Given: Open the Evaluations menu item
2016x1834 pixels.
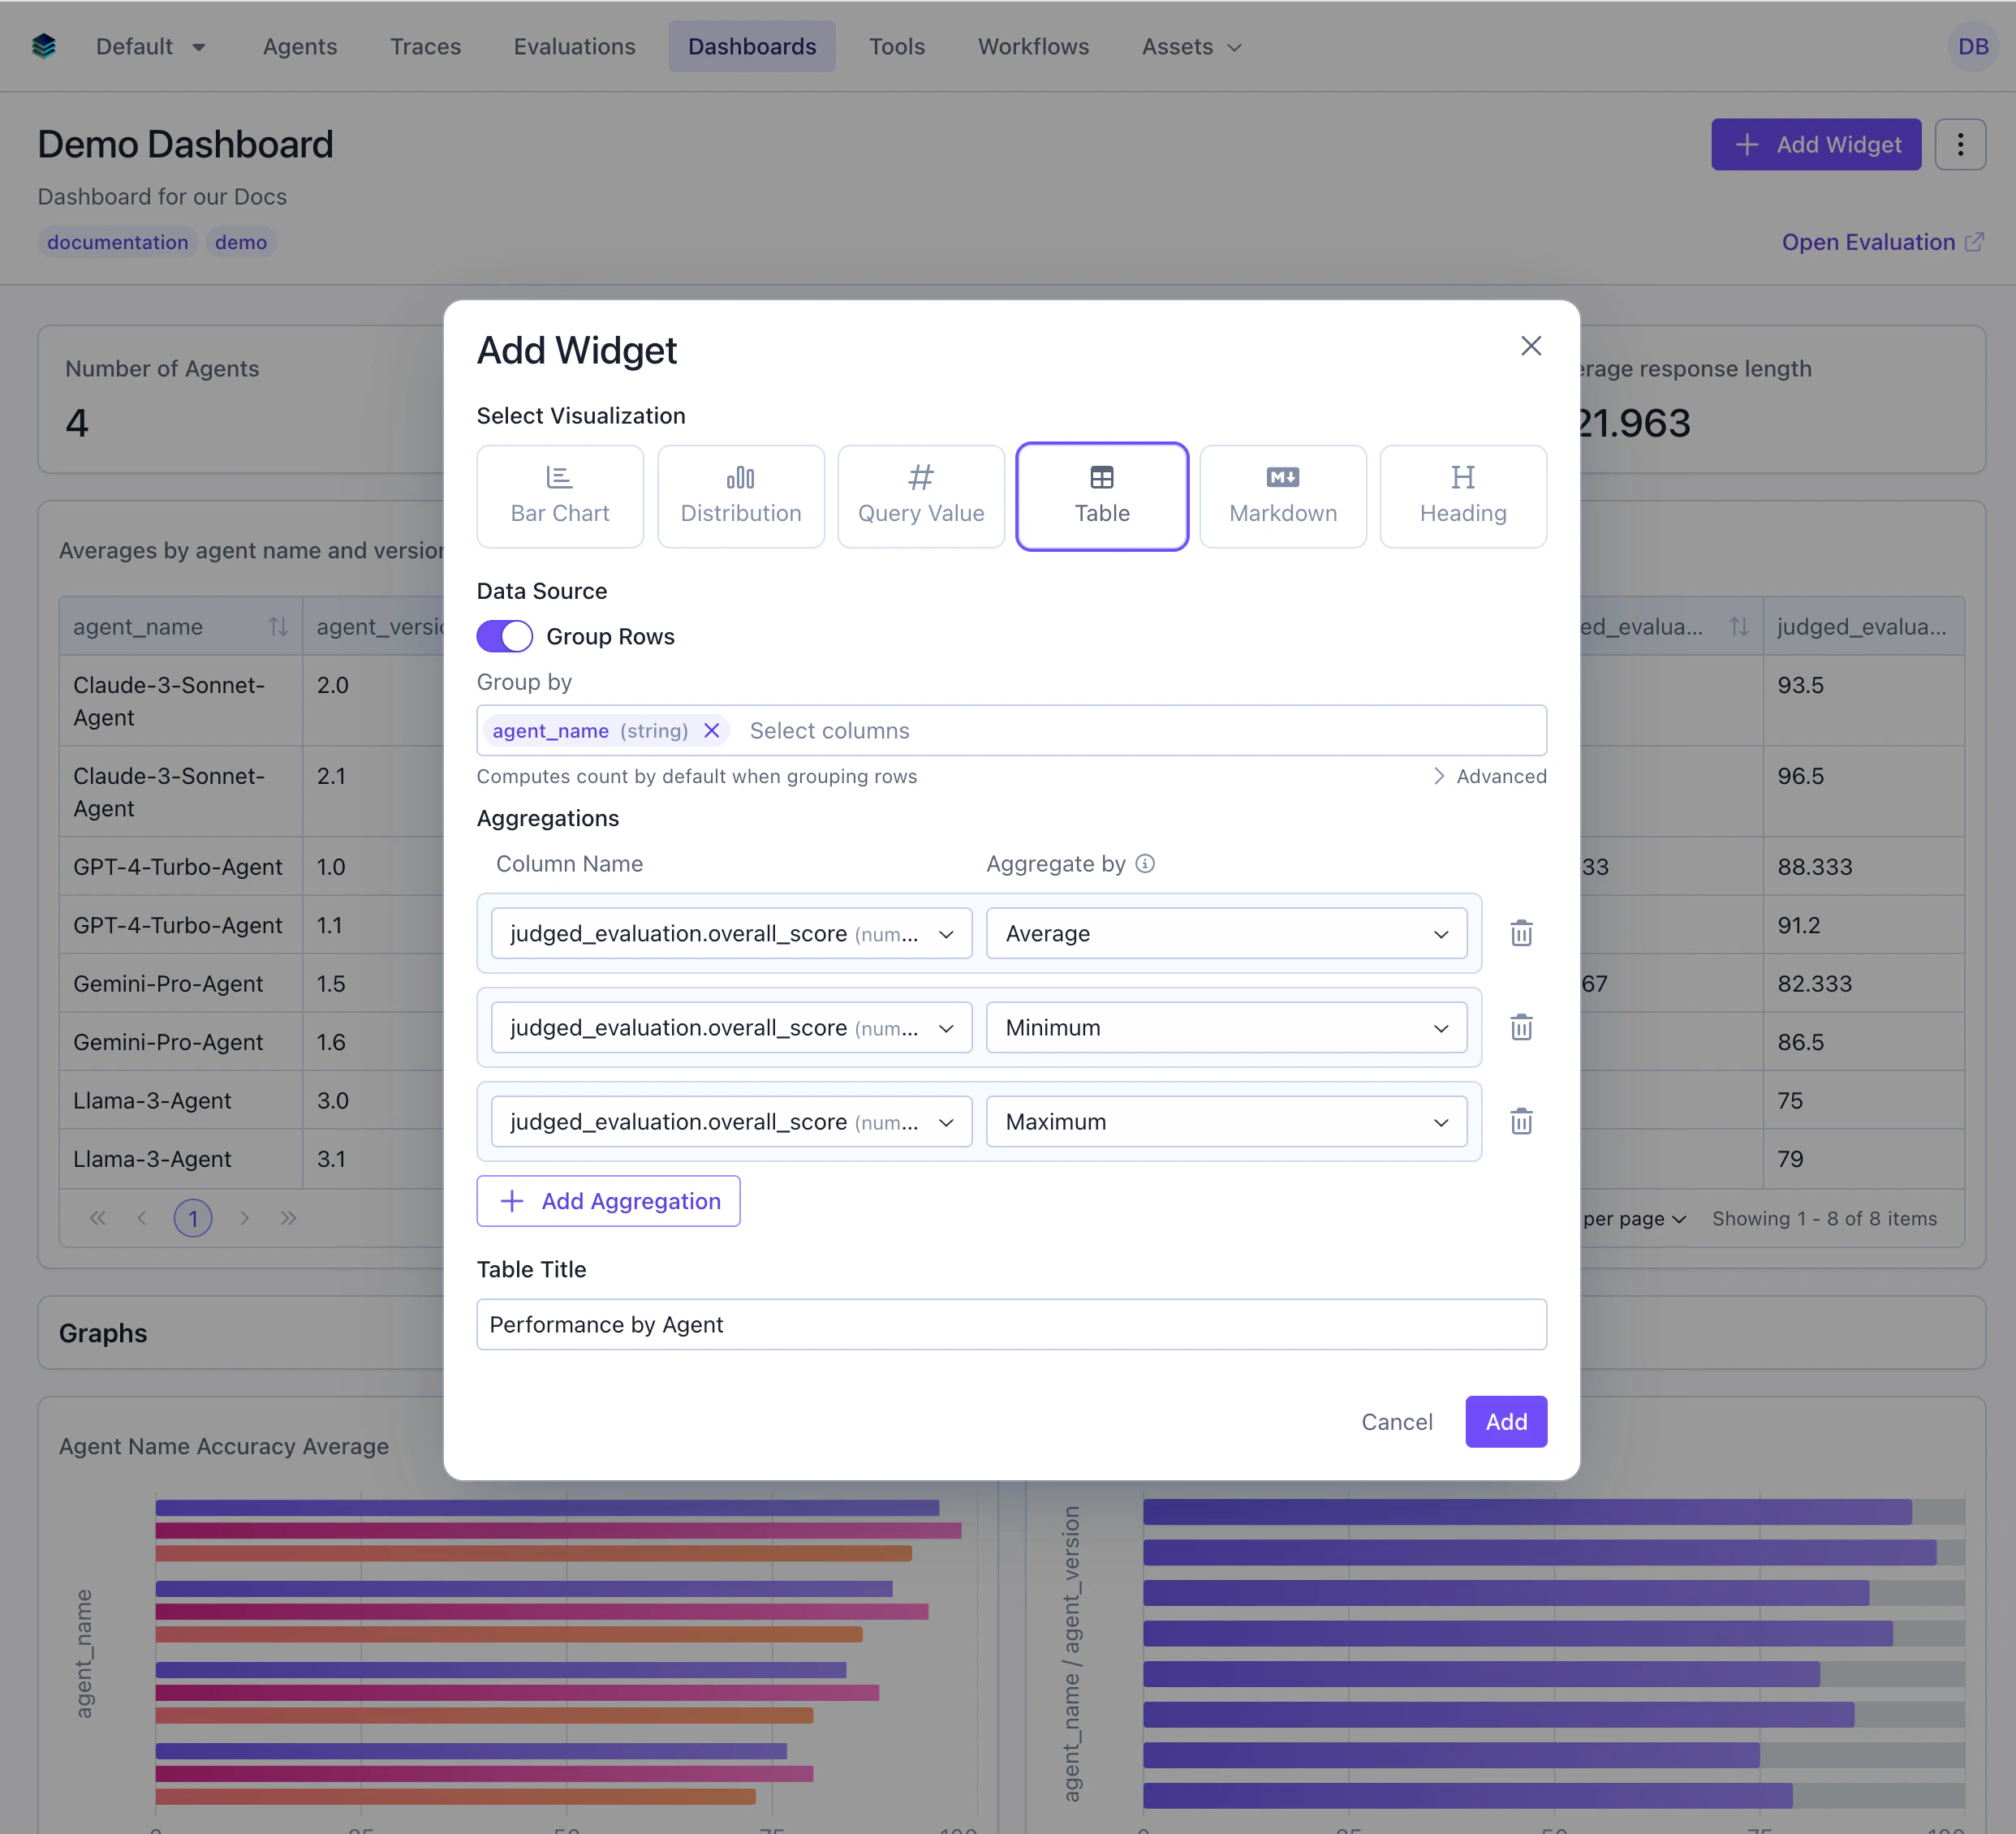Looking at the screenshot, I should click(x=574, y=46).
